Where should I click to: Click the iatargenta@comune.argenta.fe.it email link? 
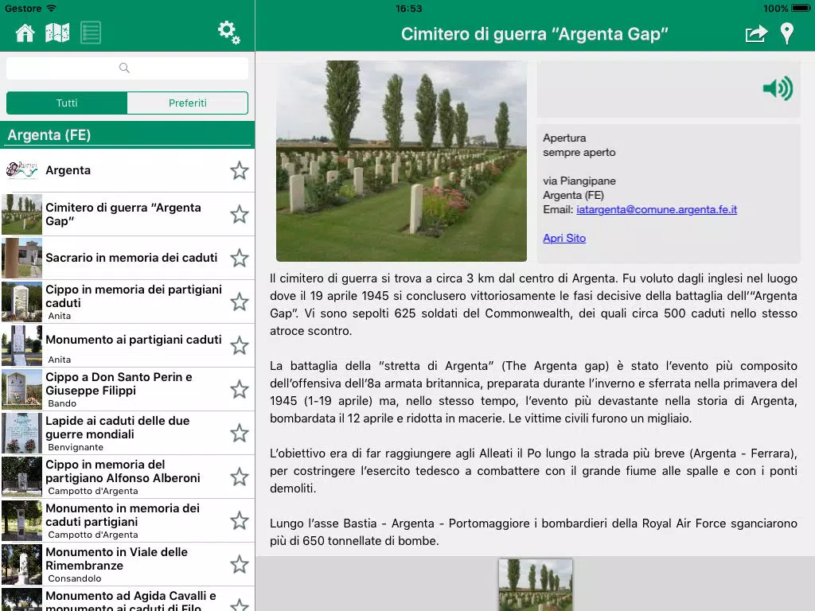pos(657,209)
